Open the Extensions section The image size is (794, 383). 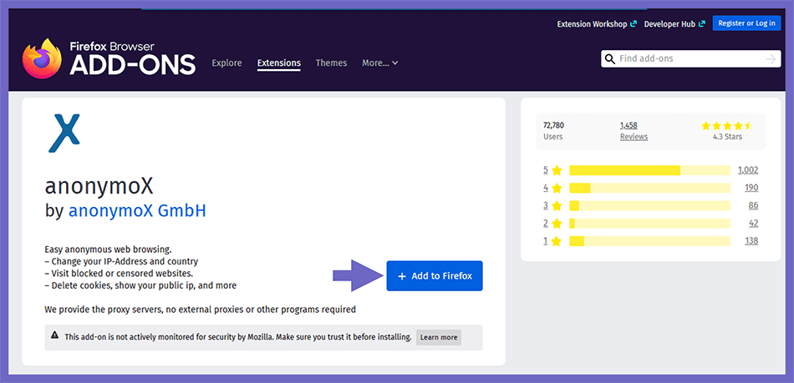[x=279, y=63]
